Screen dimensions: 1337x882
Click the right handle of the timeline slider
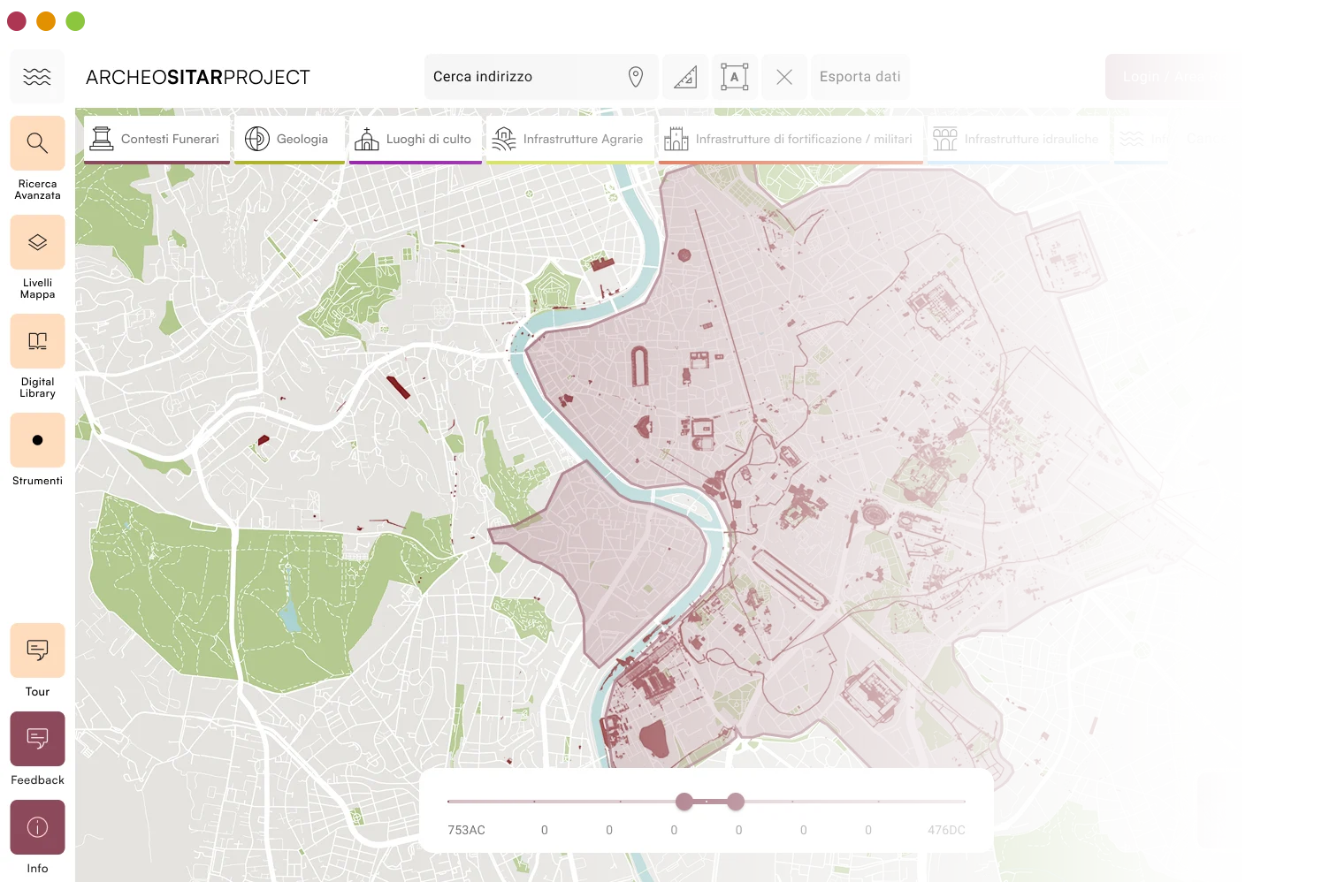click(x=736, y=802)
